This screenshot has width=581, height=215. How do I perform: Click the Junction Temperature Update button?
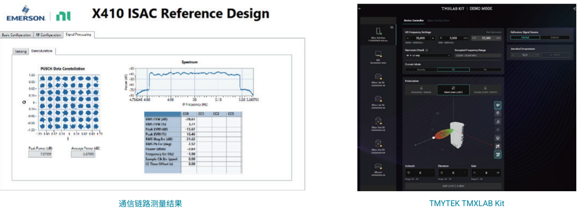click(555, 54)
